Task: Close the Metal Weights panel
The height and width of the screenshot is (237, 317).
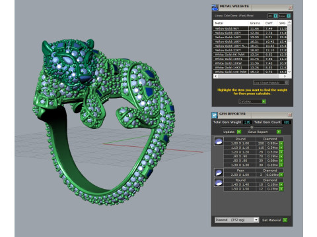Action: [x=290, y=8]
